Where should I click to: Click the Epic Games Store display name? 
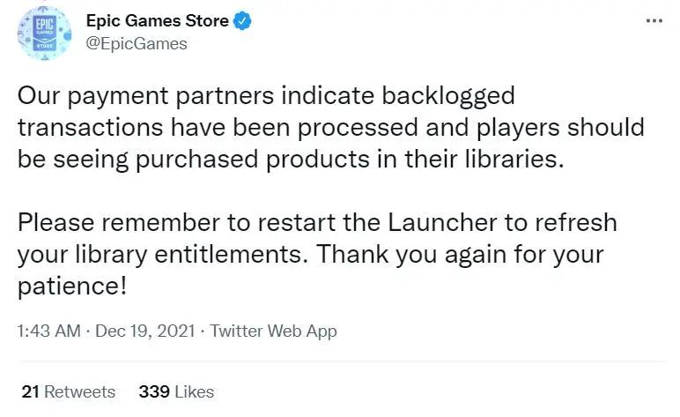coord(157,21)
